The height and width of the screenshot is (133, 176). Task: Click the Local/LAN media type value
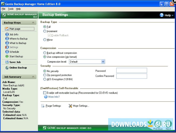click(x=9, y=92)
